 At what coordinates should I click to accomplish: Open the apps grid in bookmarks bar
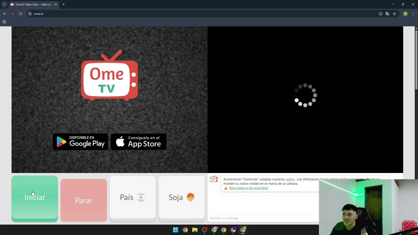click(4, 22)
